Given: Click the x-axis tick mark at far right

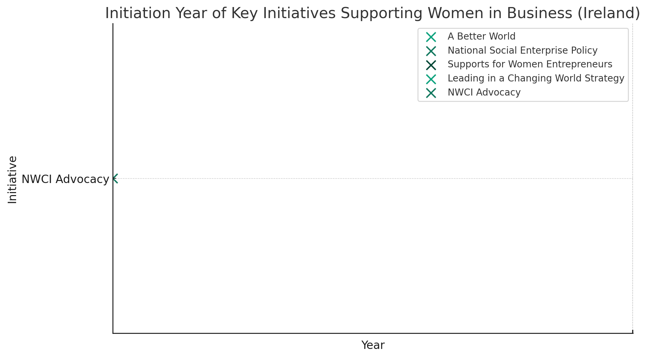Looking at the screenshot, I should (x=633, y=332).
